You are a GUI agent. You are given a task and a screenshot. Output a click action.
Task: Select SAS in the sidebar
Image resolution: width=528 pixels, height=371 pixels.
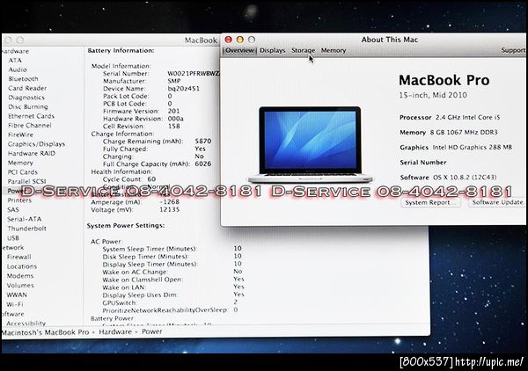pyautogui.click(x=13, y=210)
